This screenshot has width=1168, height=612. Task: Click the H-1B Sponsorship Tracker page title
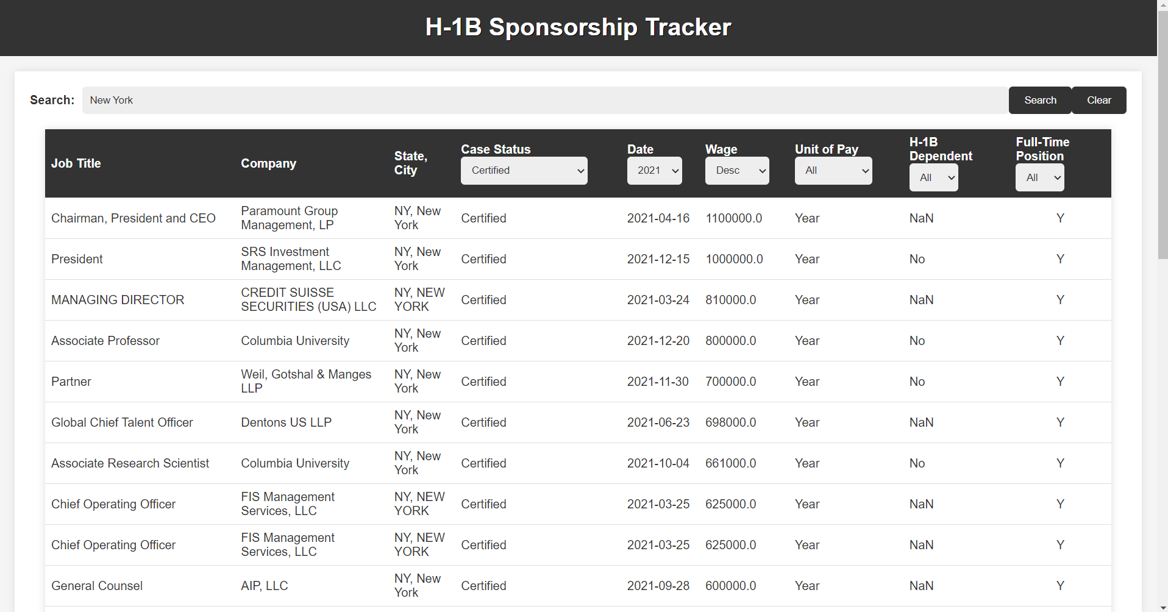(578, 27)
